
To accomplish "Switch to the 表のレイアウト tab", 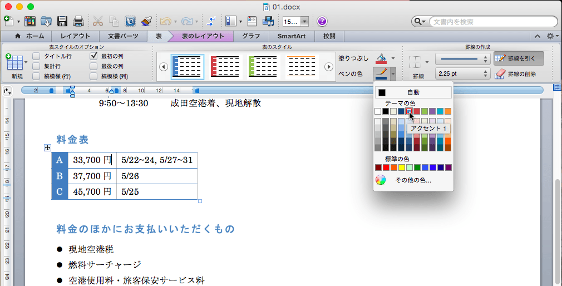I will 203,36.
